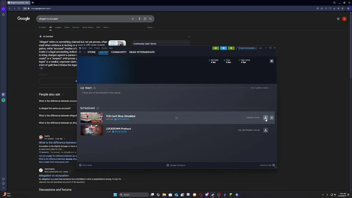The image size is (352, 198).
Task: Open Steam announcements megaphone button
Action: (x=223, y=48)
